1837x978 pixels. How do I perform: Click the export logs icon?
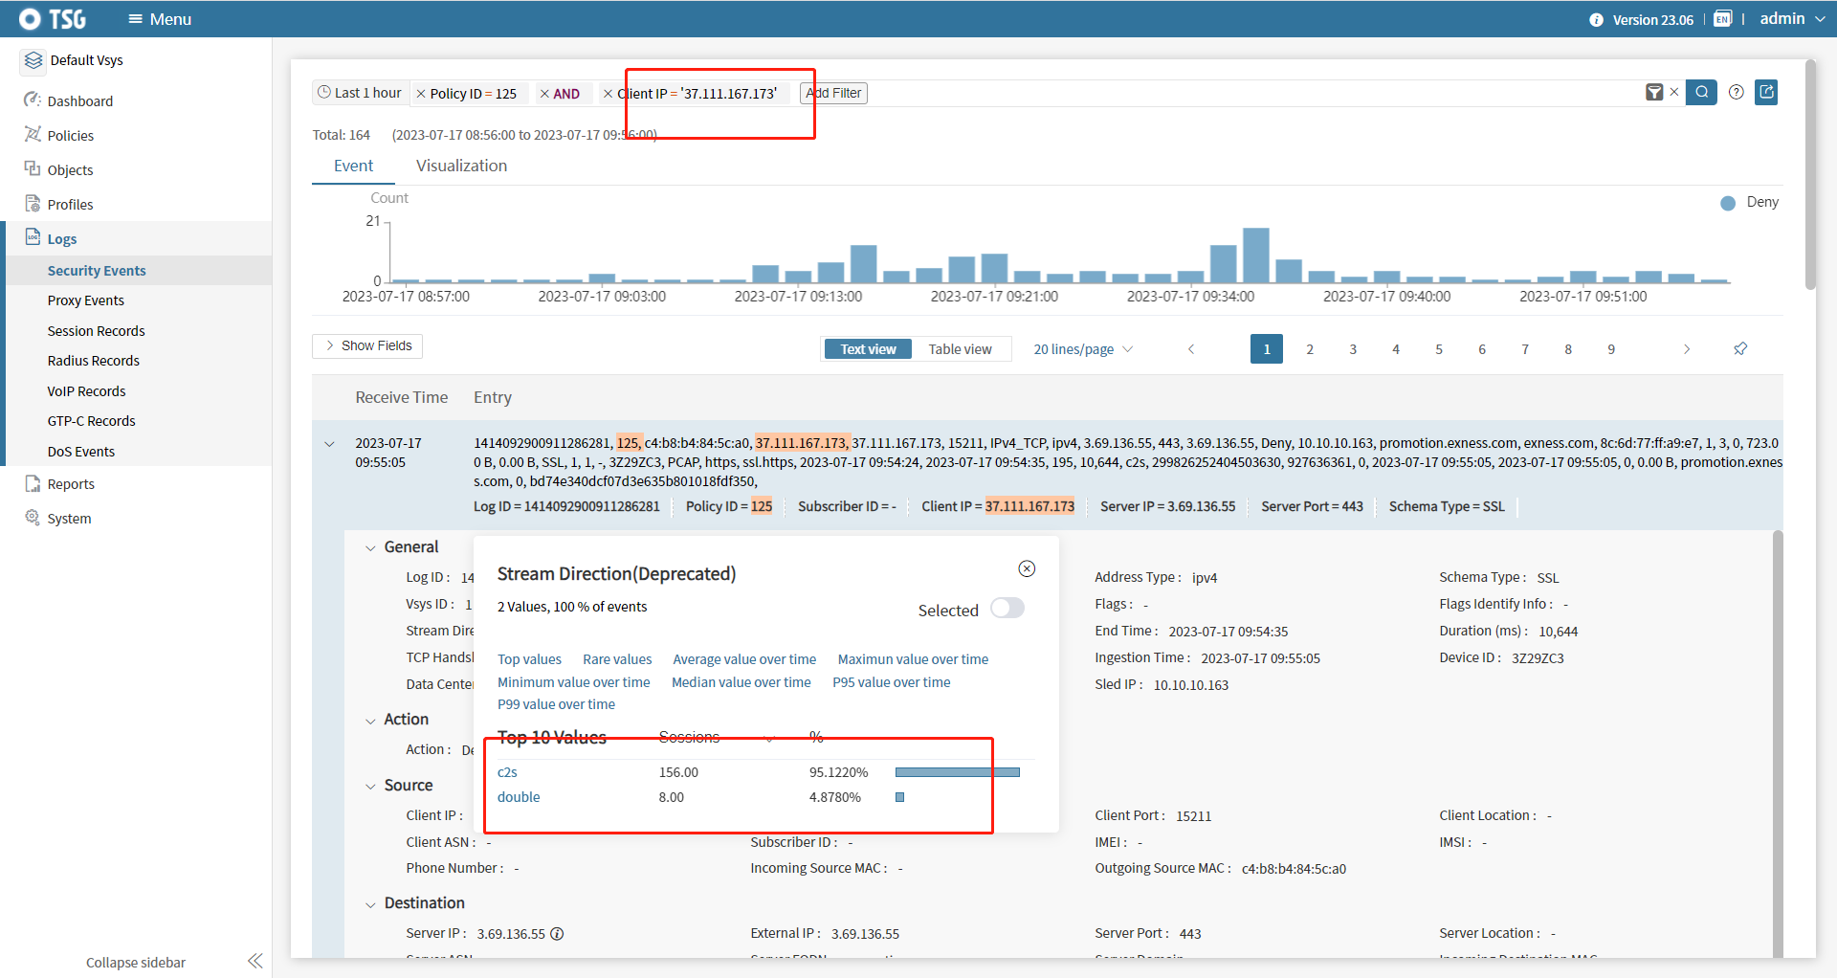coord(1766,93)
